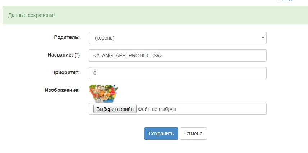Screen dimensions: 308x153
Task: Click the Приоритет label
Action: [x=65, y=72]
